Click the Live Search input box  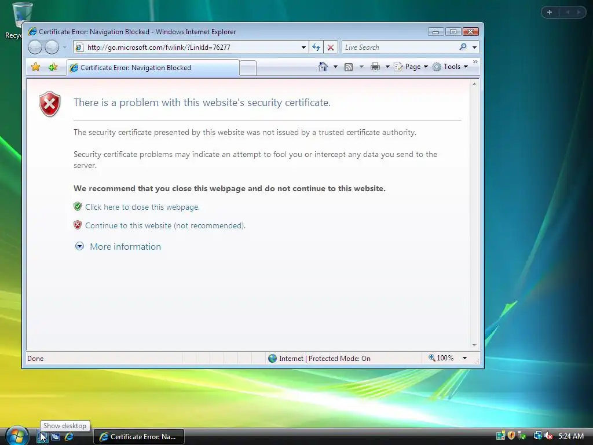399,48
